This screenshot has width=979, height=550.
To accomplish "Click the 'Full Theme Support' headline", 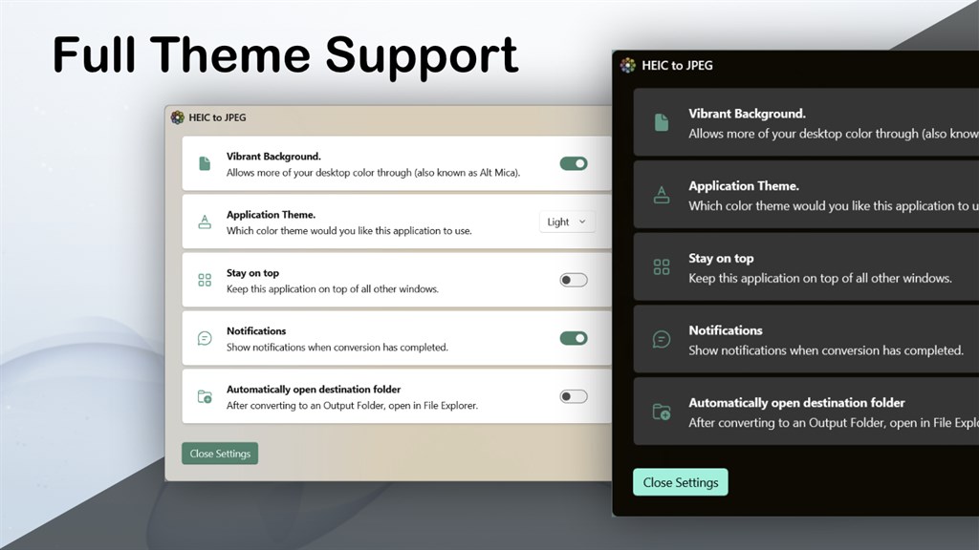I will pos(285,55).
